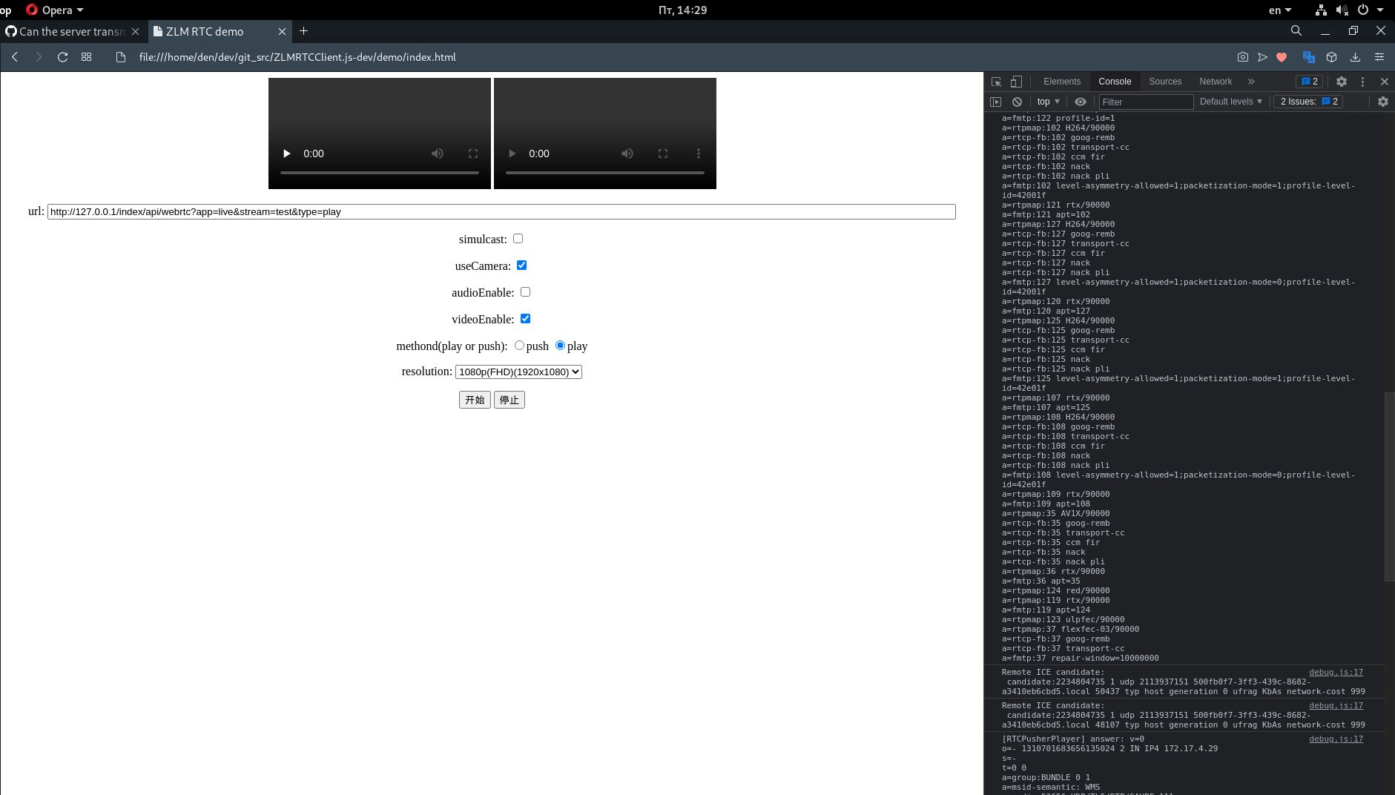1395x795 pixels.
Task: Reload the page with the refresh icon
Action: [x=63, y=57]
